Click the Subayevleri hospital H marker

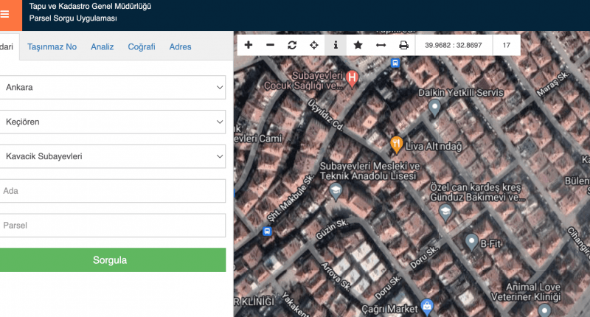click(352, 79)
